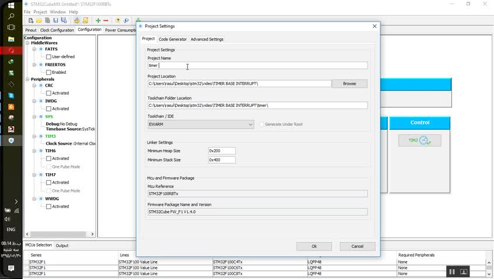This screenshot has height=279, width=494.
Task: Click scroll-down arrow of MCU list
Action: pos(489,274)
